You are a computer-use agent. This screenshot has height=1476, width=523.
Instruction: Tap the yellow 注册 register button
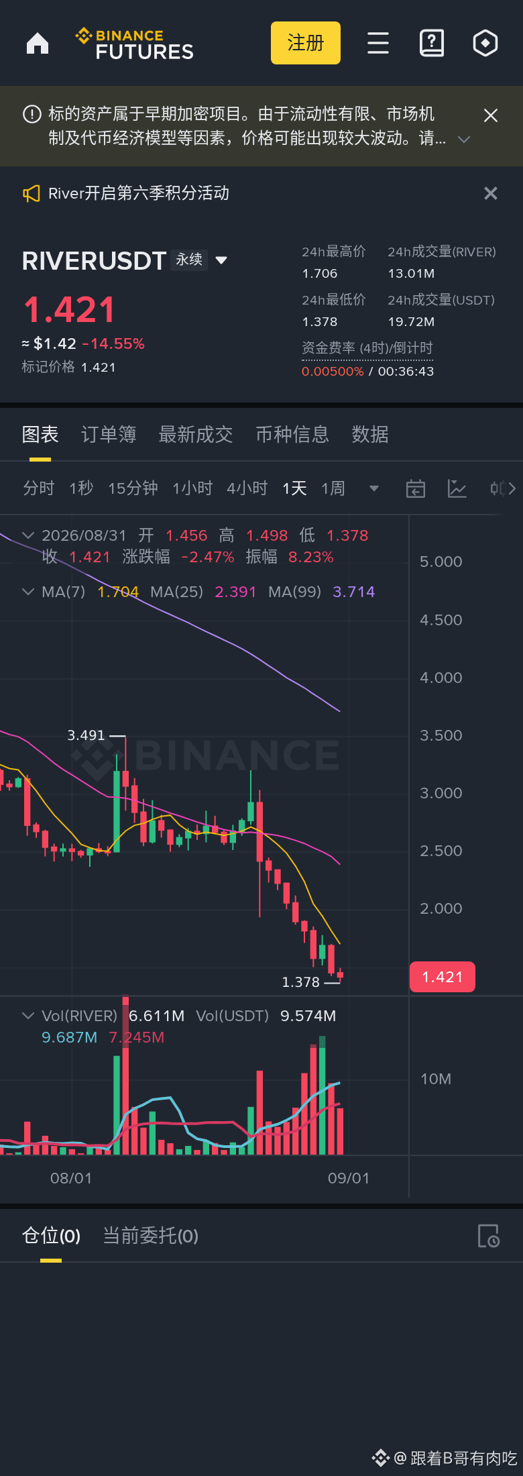[306, 43]
